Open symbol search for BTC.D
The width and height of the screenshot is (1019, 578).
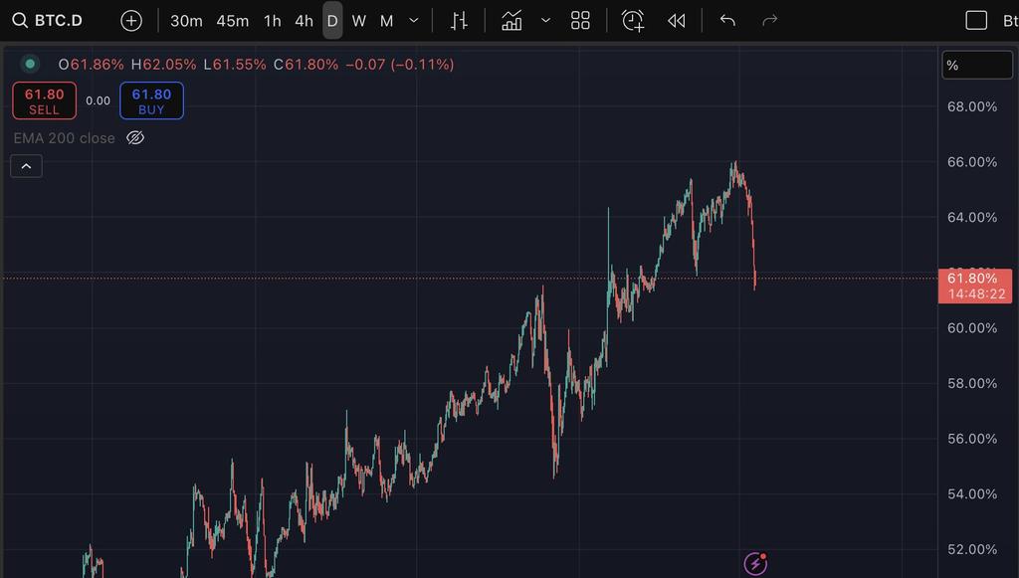coord(48,20)
